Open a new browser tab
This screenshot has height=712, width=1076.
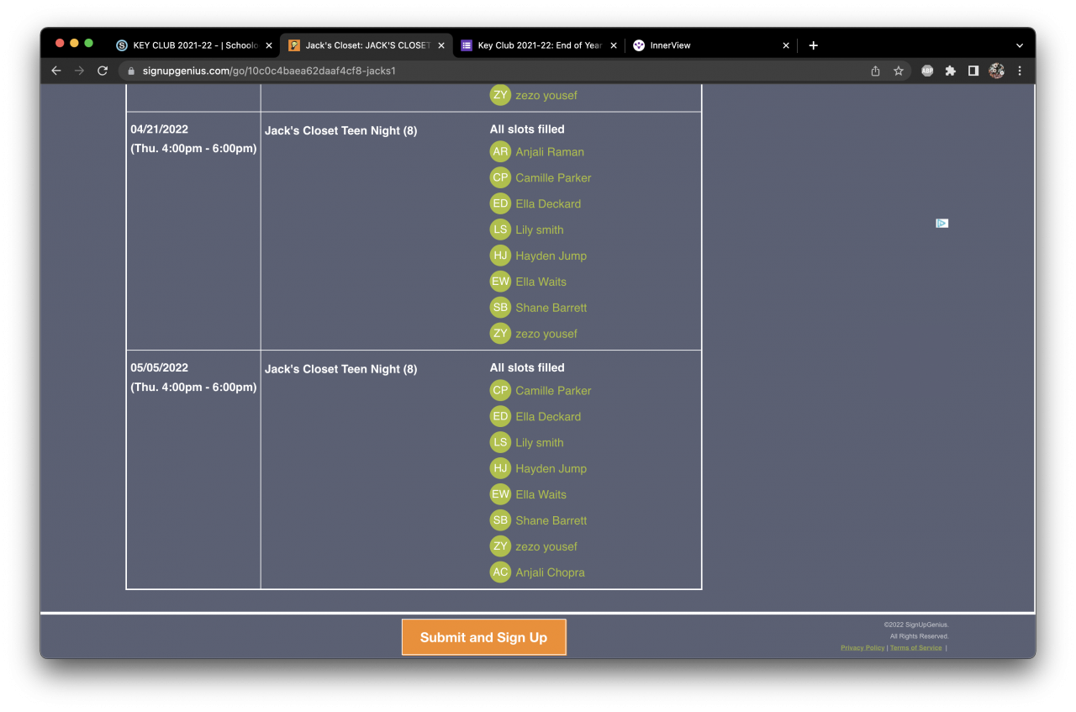coord(813,45)
